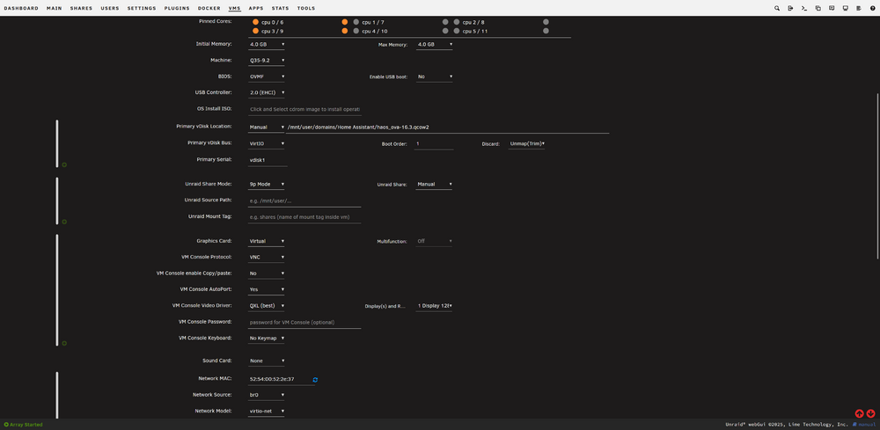
Task: Open the Shares tab
Action: tap(81, 9)
